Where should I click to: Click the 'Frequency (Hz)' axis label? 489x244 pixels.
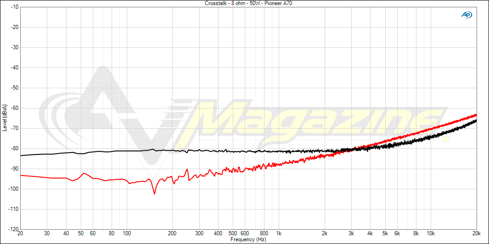tap(248, 239)
